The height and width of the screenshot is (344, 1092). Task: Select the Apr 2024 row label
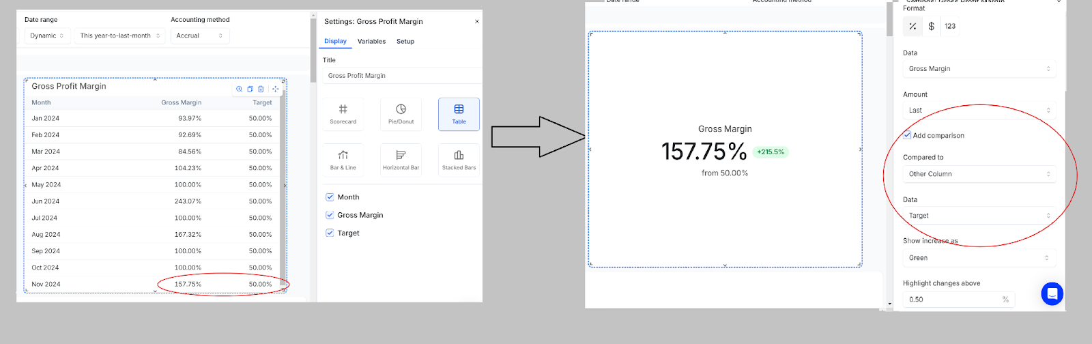45,168
